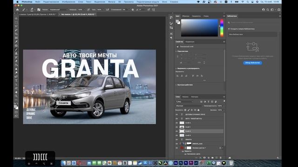
Task: Open the layer blending mode dropdown
Action: point(189,106)
